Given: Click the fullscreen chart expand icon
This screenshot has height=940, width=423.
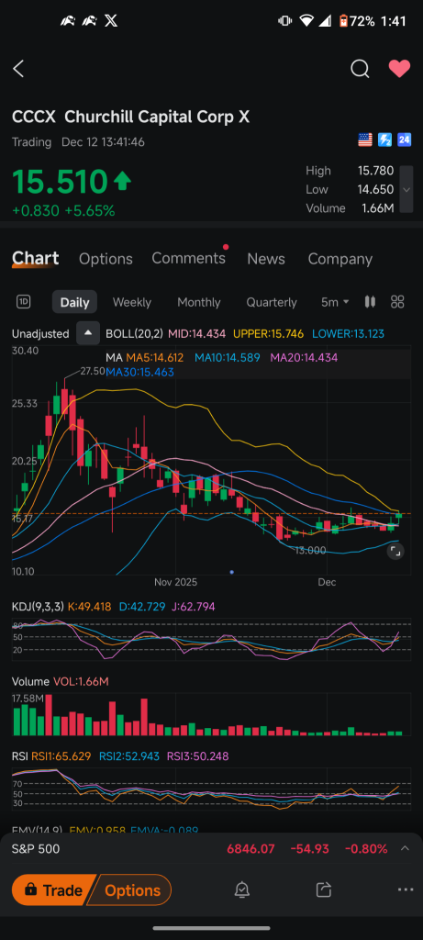Looking at the screenshot, I should [x=395, y=551].
